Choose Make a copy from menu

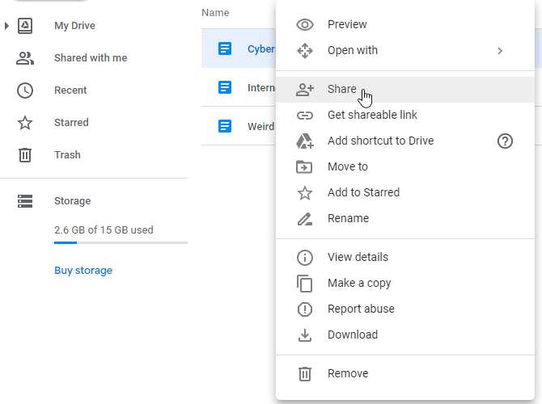(x=359, y=283)
